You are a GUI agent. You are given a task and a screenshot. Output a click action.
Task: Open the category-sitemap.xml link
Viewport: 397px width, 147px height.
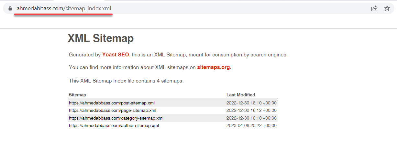pos(116,118)
